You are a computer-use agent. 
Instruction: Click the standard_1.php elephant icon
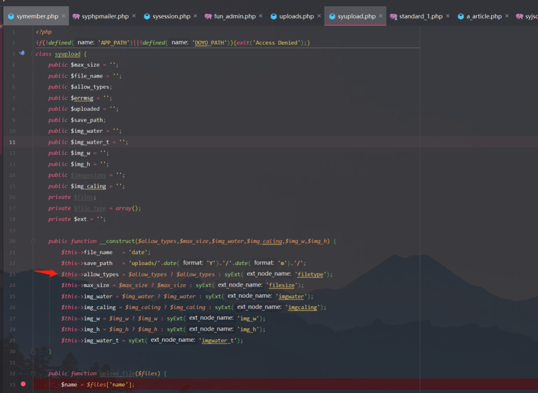(x=393, y=16)
